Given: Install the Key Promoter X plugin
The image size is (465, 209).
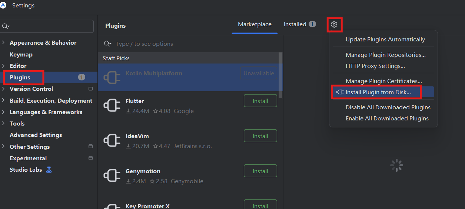Looking at the screenshot, I should point(260,205).
